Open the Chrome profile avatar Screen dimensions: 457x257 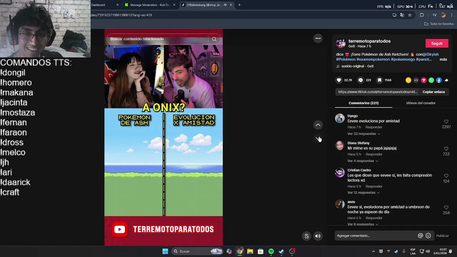[x=443, y=15]
